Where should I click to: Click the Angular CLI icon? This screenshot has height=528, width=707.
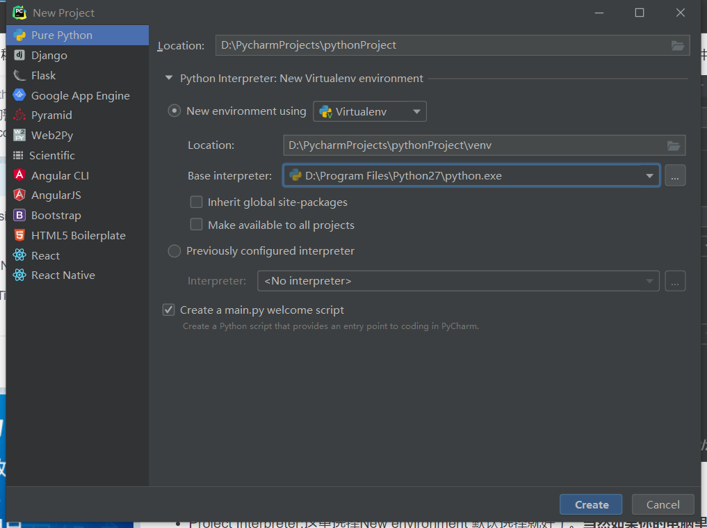[x=19, y=175]
